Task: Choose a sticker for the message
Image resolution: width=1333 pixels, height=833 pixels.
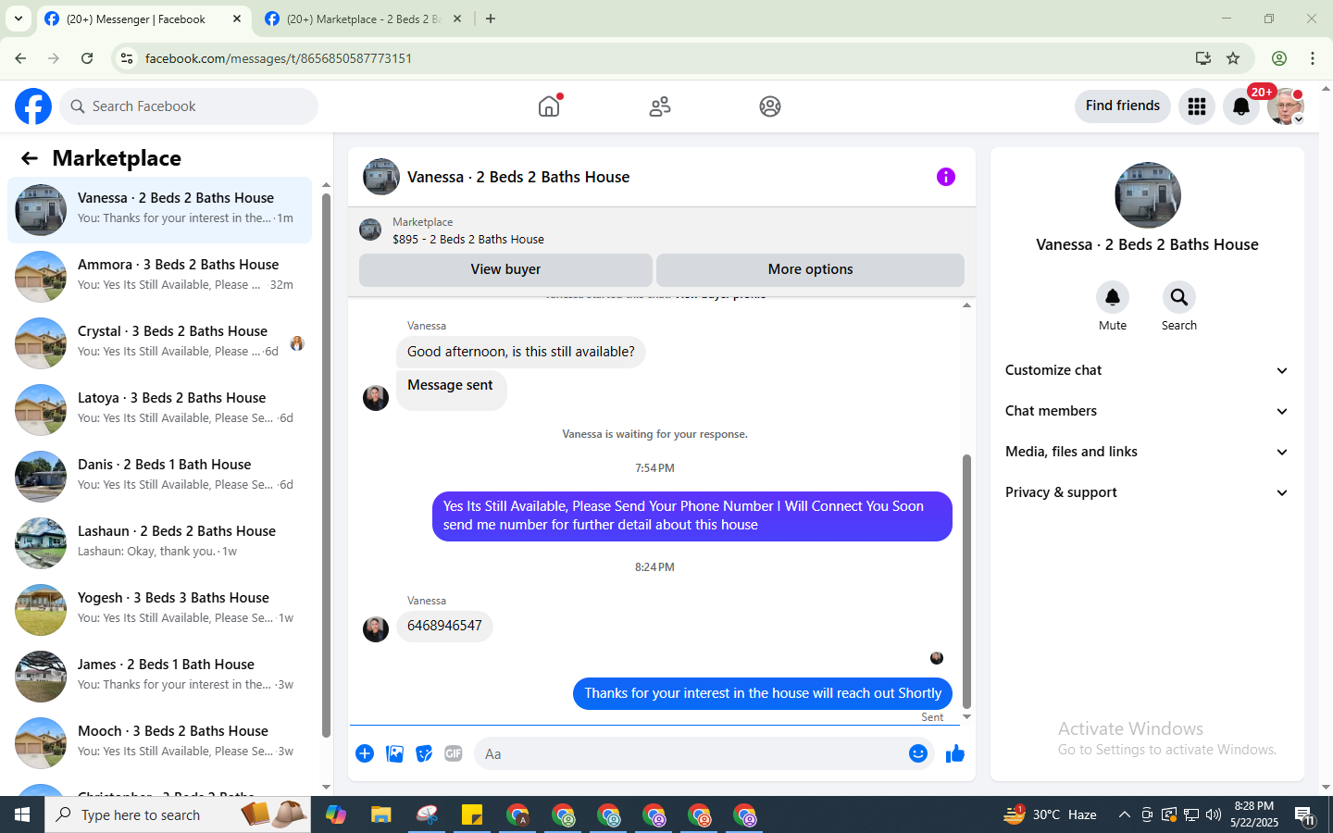Action: [424, 753]
